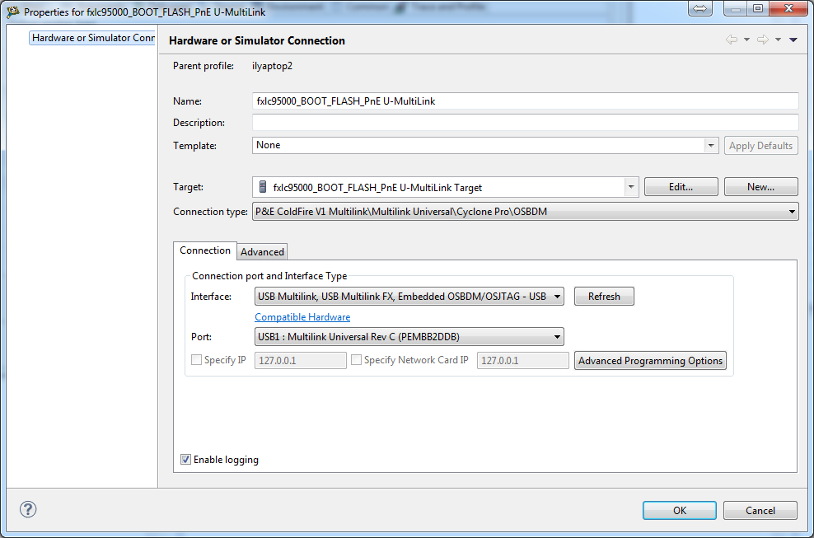Click the Network Card IP address field
The image size is (814, 538).
tap(523, 360)
